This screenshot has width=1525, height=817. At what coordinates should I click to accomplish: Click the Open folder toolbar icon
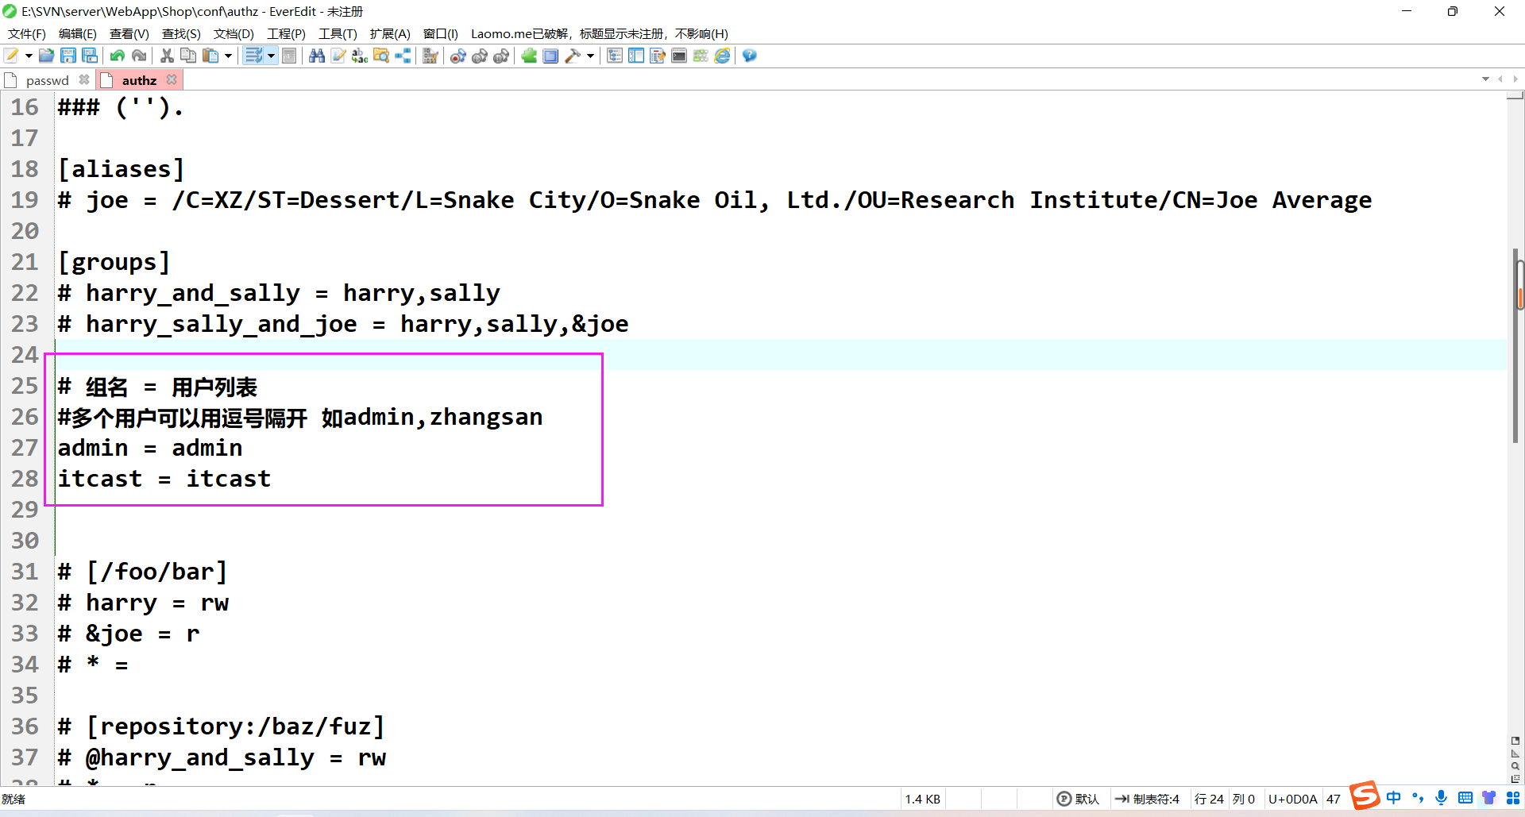[x=47, y=56]
